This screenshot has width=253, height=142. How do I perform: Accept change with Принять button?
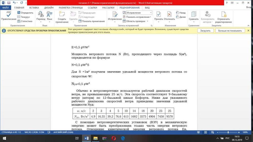point(159,16)
